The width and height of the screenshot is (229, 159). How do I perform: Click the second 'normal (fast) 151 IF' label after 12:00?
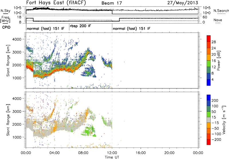tap(132, 28)
